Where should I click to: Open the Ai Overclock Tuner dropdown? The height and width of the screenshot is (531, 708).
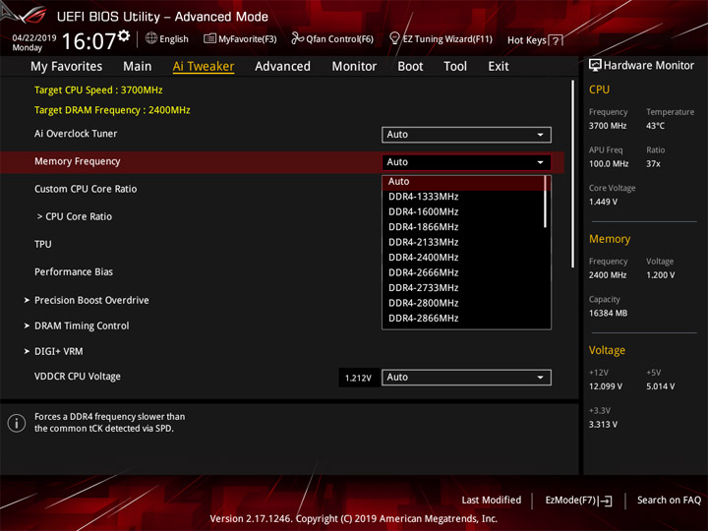(x=466, y=135)
